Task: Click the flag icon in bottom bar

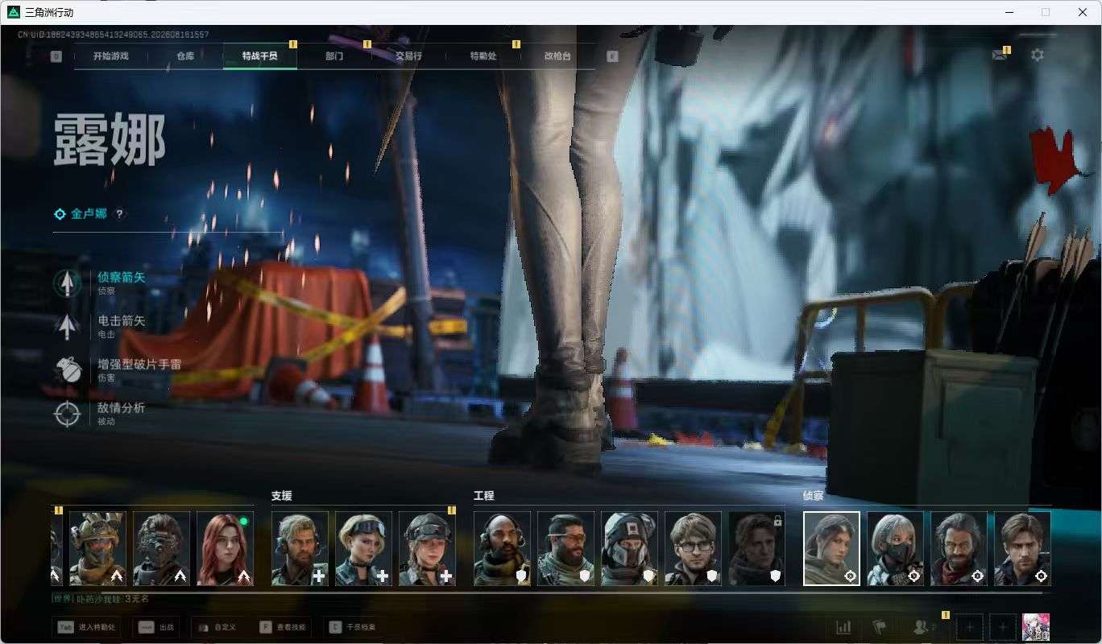Action: pyautogui.click(x=880, y=627)
